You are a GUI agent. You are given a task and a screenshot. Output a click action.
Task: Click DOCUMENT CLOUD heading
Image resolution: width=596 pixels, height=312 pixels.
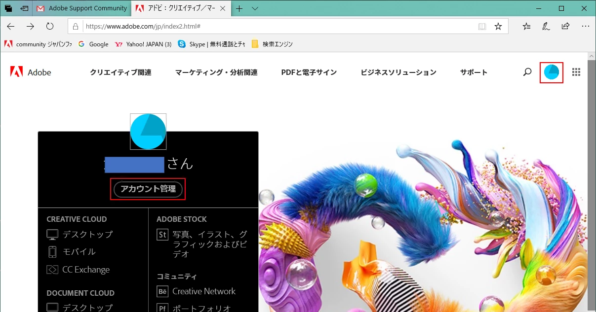tap(80, 293)
